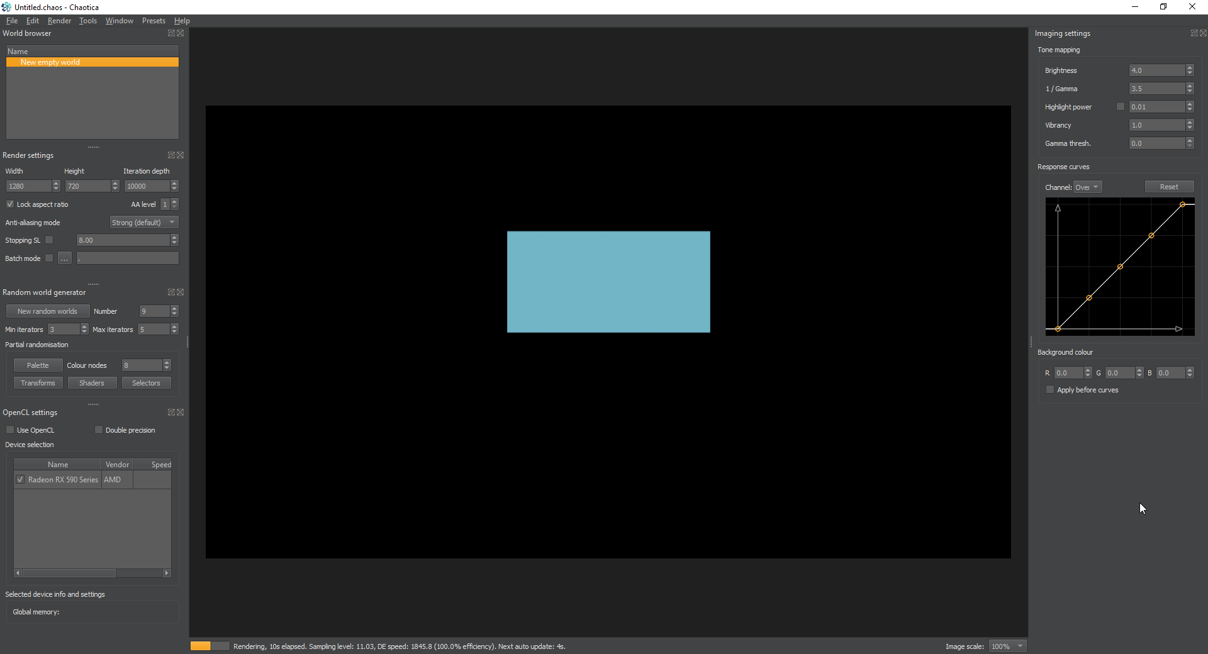Toggle Lock aspect ratio checkbox
The width and height of the screenshot is (1208, 654).
coord(10,204)
